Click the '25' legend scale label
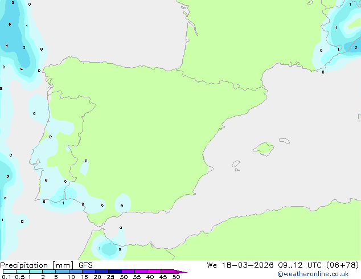 pos(110,277)
